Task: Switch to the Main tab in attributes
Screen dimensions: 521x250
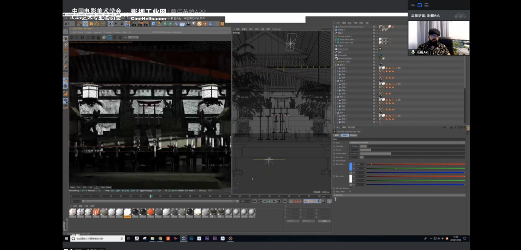Action: click(x=345, y=135)
